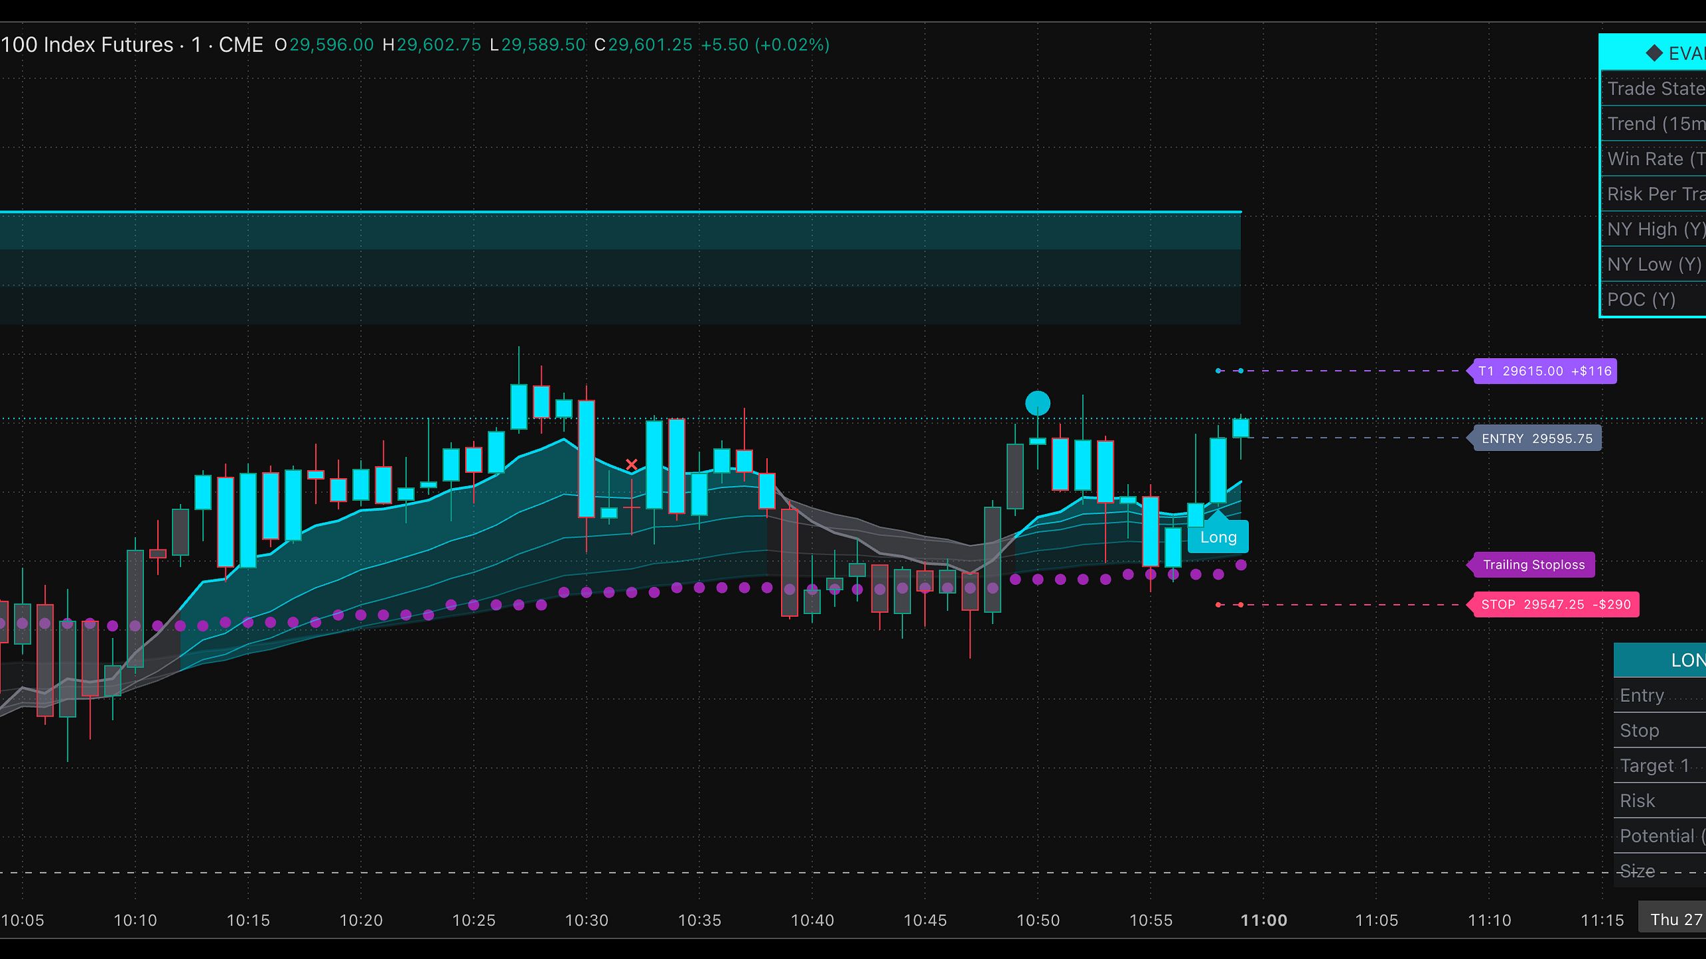Click the Trailing Stoploss label
Screen dimensions: 1706x959
[1531, 565]
